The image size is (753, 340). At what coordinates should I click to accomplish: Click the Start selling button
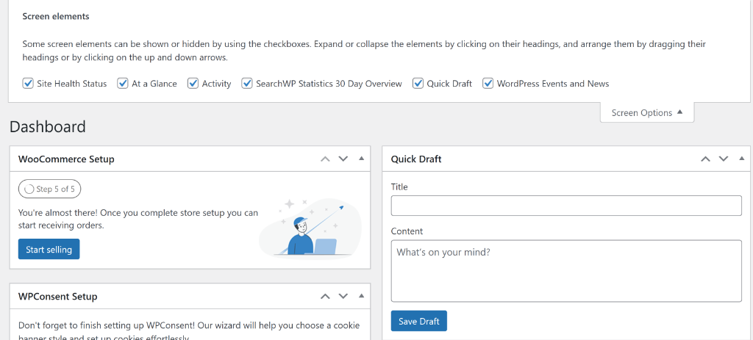[x=49, y=250]
